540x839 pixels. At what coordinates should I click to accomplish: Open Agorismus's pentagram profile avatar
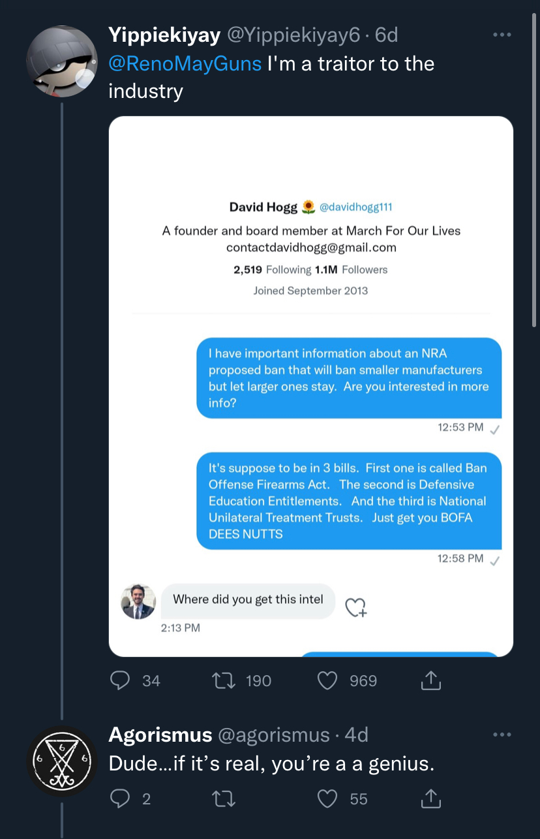(62, 761)
